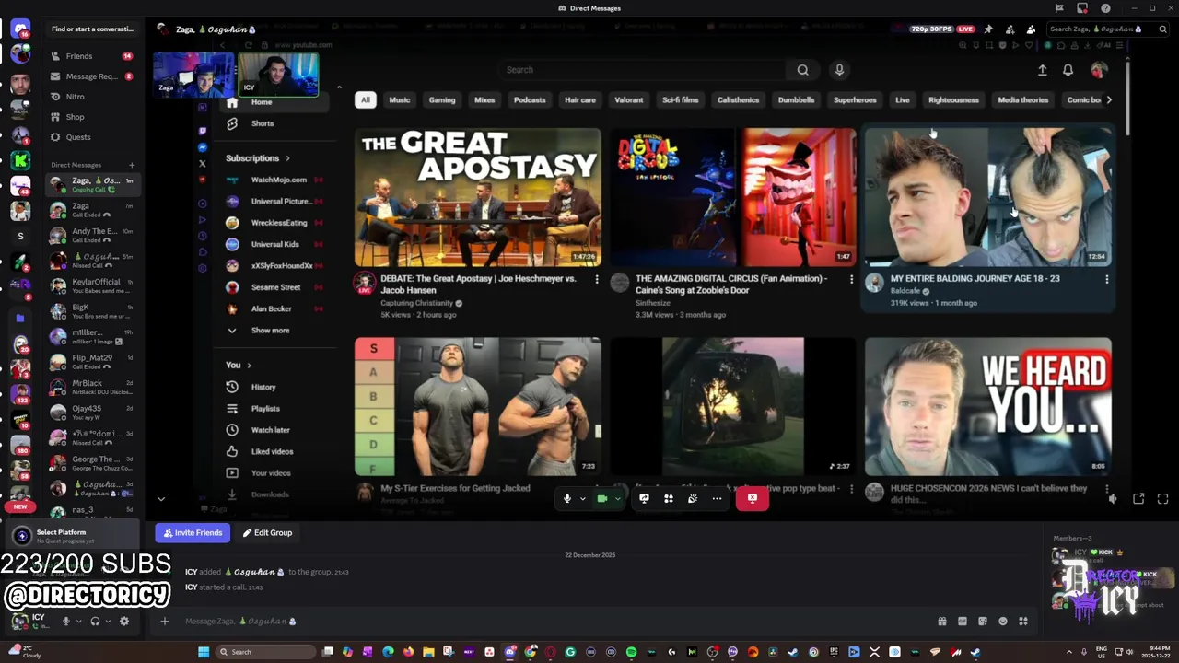Click YouTube search magnifier icon
Viewport: 1179px width, 663px height.
coord(802,70)
